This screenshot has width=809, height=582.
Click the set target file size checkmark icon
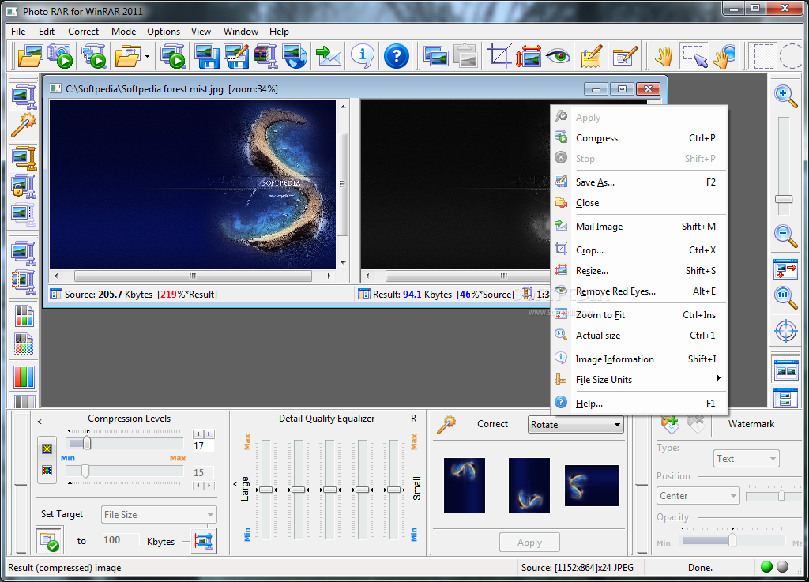(x=50, y=539)
